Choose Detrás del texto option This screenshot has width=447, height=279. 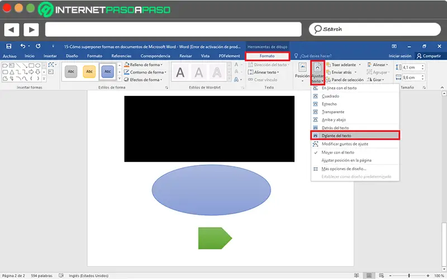355,128
